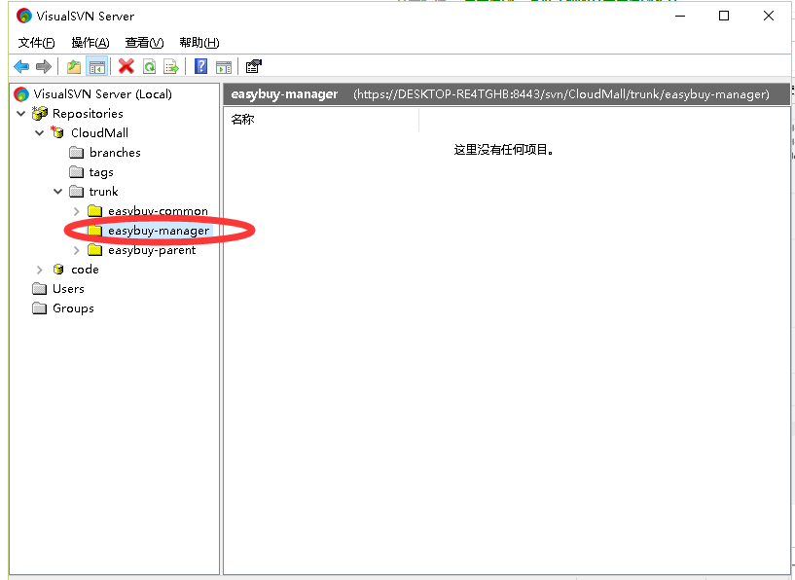Collapse the Repositories node

[x=20, y=113]
